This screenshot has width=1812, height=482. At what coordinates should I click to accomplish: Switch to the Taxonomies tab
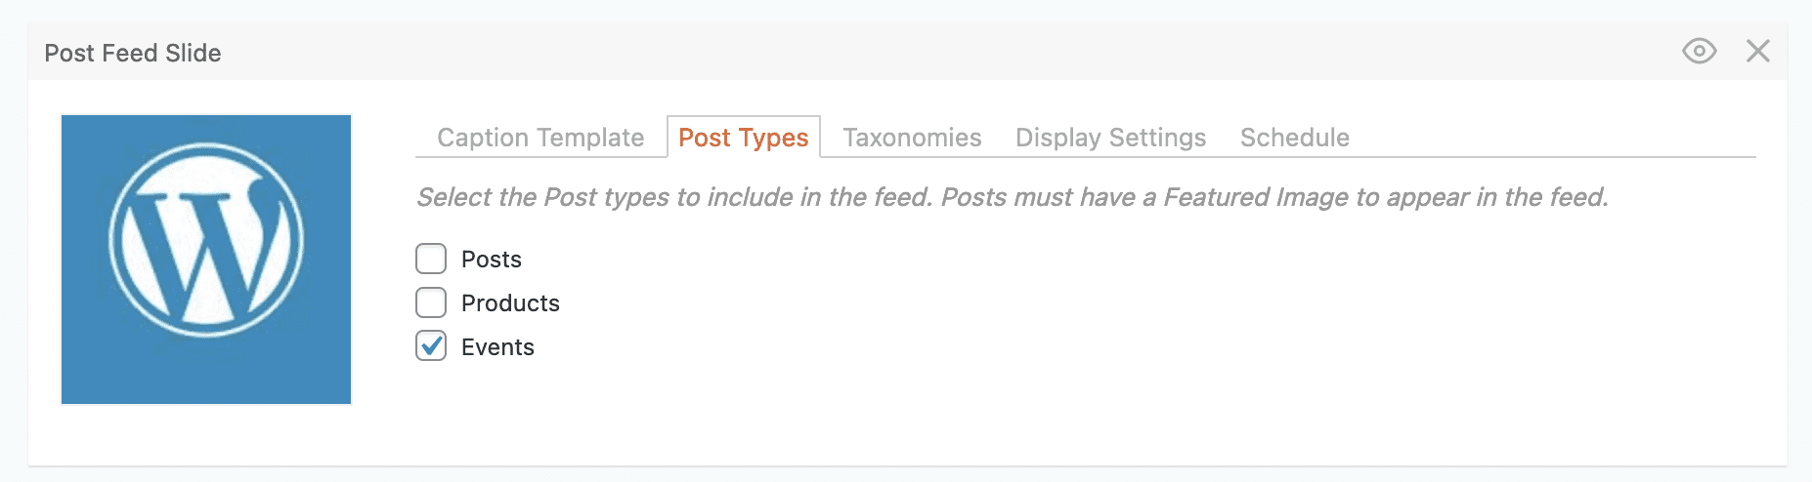coord(912,138)
